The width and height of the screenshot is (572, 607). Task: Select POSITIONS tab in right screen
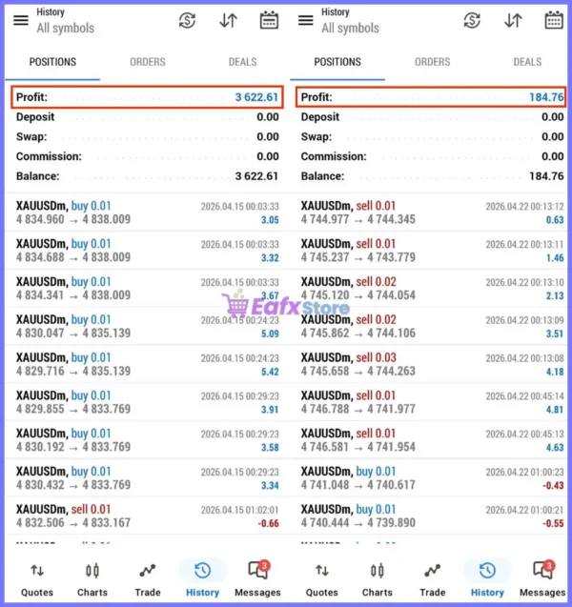pos(337,62)
